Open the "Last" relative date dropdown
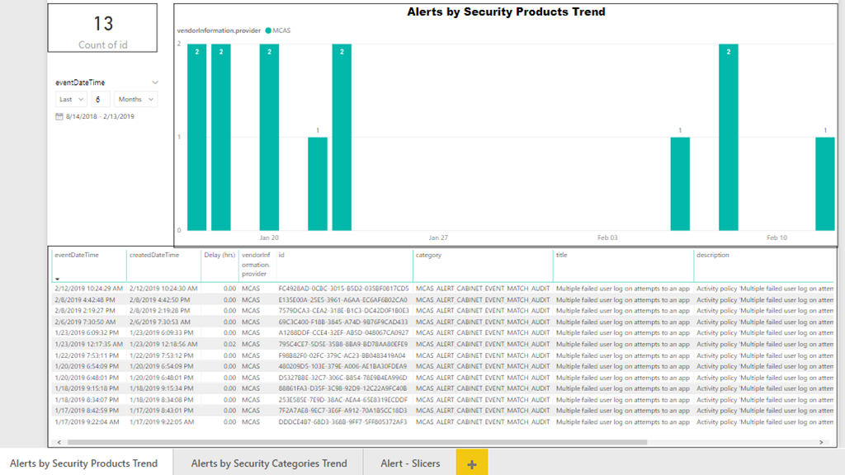 (70, 99)
